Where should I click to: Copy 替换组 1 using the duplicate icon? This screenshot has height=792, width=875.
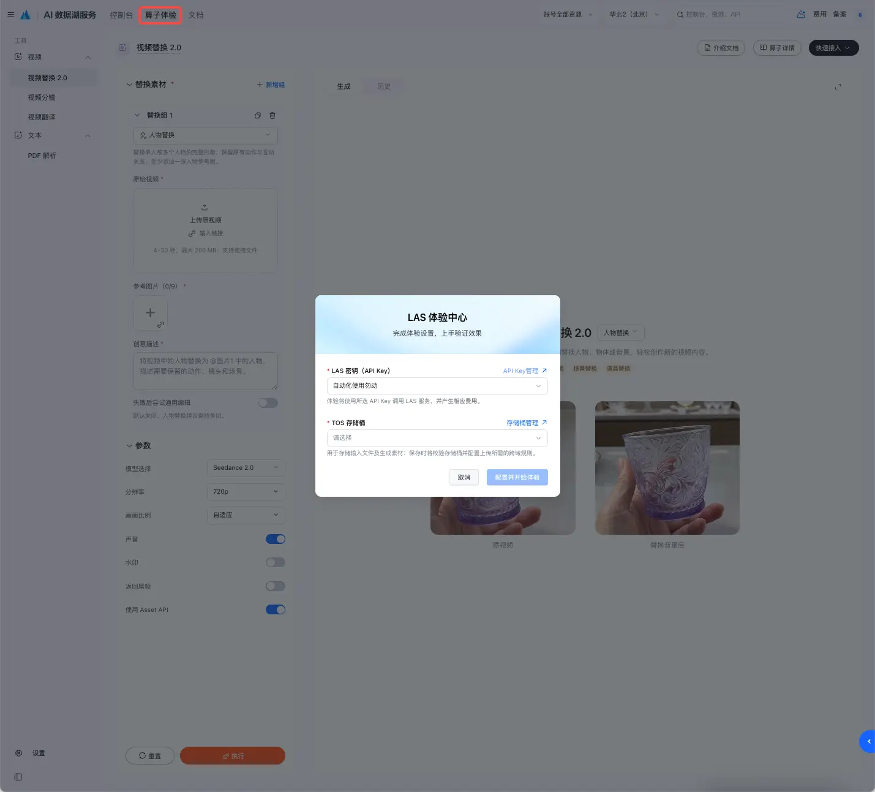point(258,115)
